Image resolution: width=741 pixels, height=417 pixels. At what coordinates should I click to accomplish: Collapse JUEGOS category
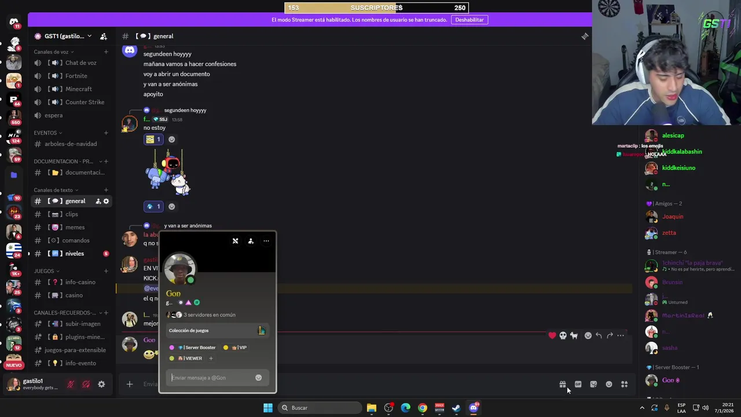point(46,271)
